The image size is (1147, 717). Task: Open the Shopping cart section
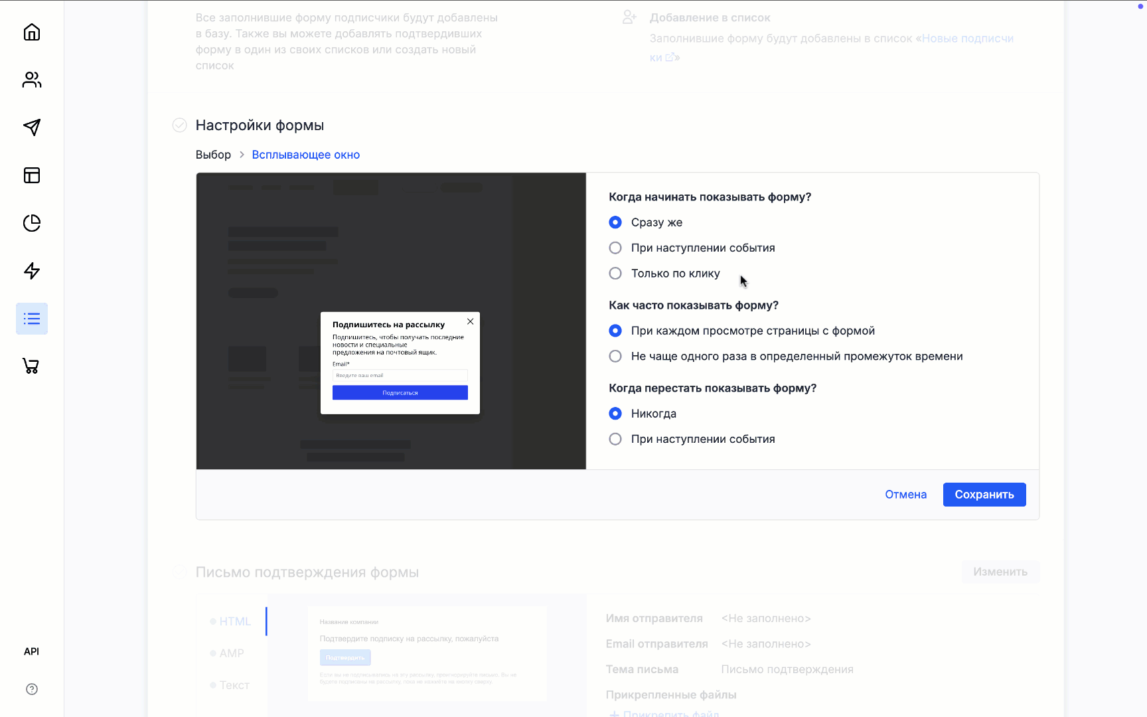point(31,366)
